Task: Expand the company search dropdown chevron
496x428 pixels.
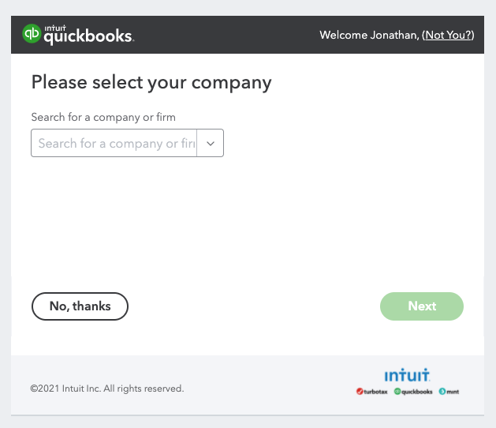Action: tap(211, 143)
